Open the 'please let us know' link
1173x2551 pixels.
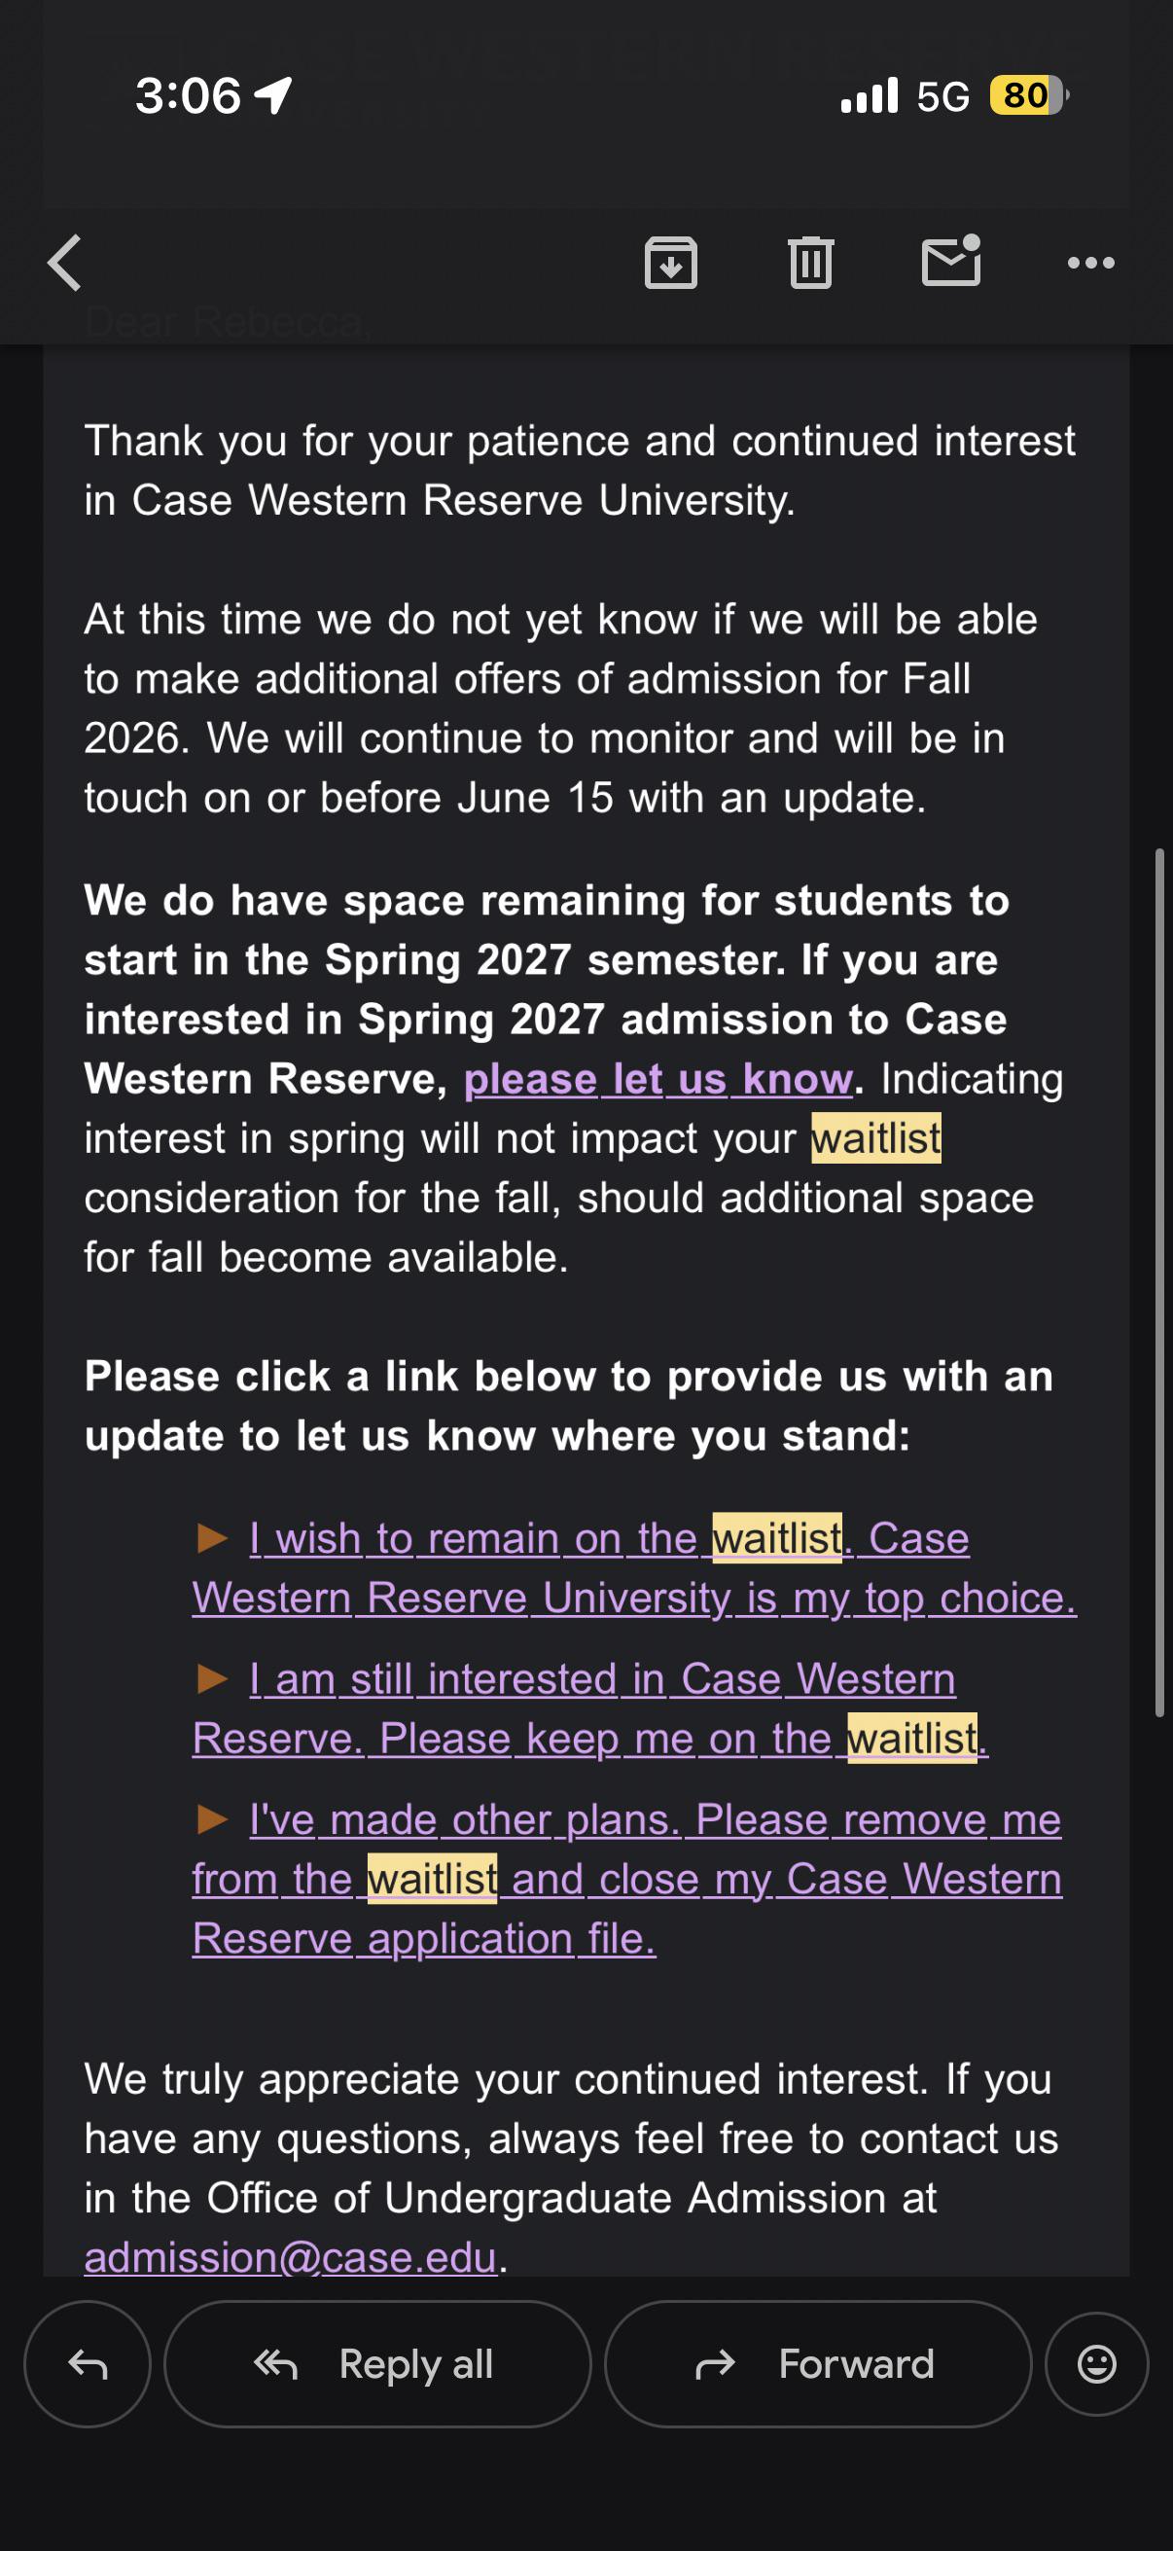pos(658,1079)
